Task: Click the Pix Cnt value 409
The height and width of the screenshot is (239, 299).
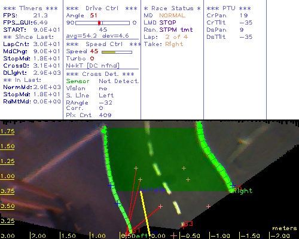Action: 105,115
